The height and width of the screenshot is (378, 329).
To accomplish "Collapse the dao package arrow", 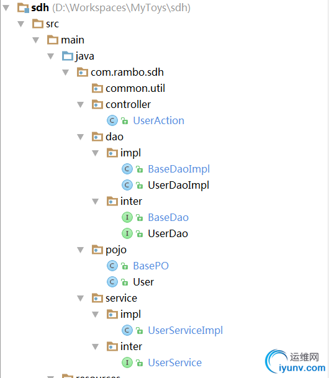I will click(x=80, y=137).
